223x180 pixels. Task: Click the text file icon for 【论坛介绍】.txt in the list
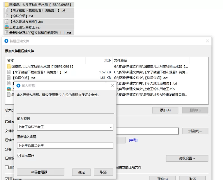[x=9, y=78]
